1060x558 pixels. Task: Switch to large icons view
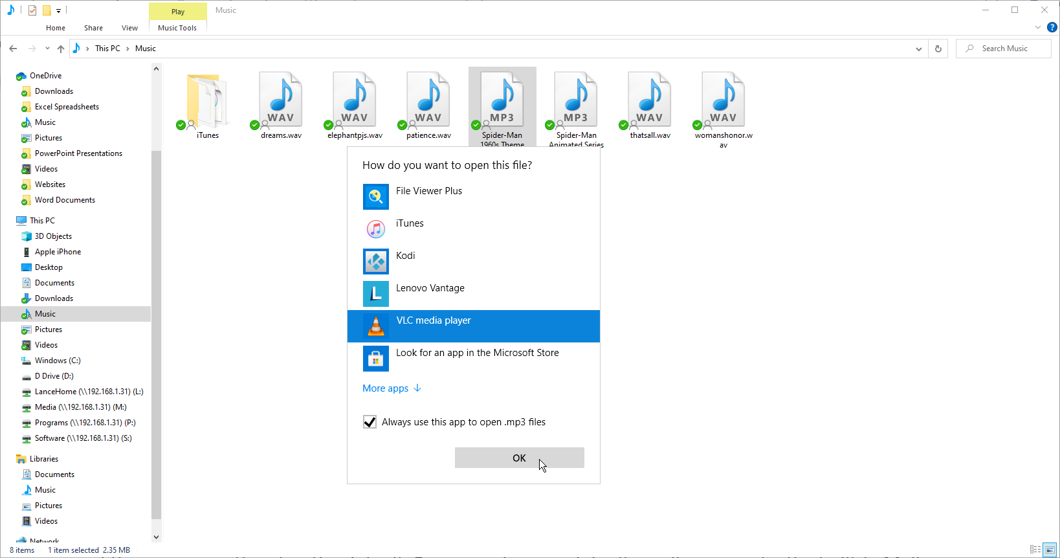coord(1050,550)
